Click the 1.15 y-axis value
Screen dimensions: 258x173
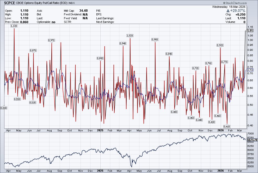pos(250,27)
